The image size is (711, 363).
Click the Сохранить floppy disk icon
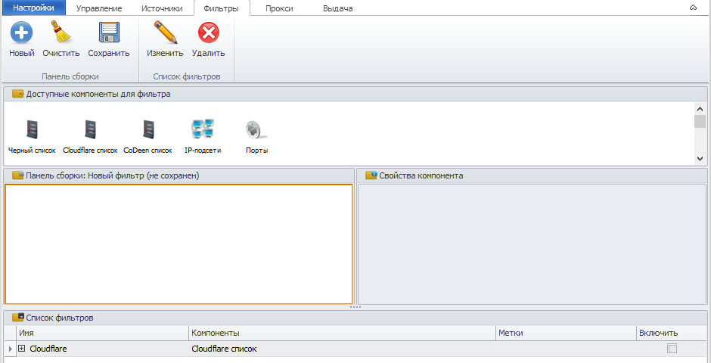point(109,34)
